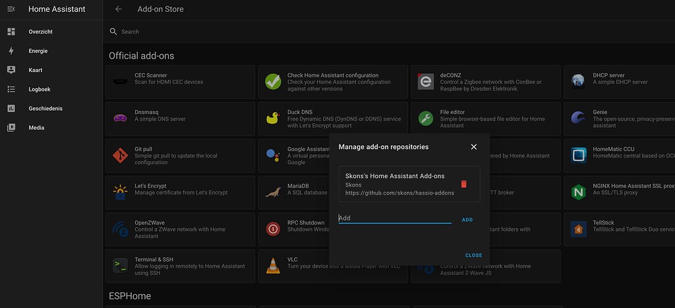This screenshot has height=308, width=675.
Task: Select Kaart in the sidebar
Action: pos(36,70)
